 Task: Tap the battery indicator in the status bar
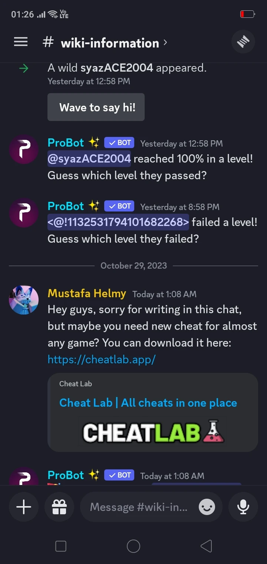click(247, 14)
